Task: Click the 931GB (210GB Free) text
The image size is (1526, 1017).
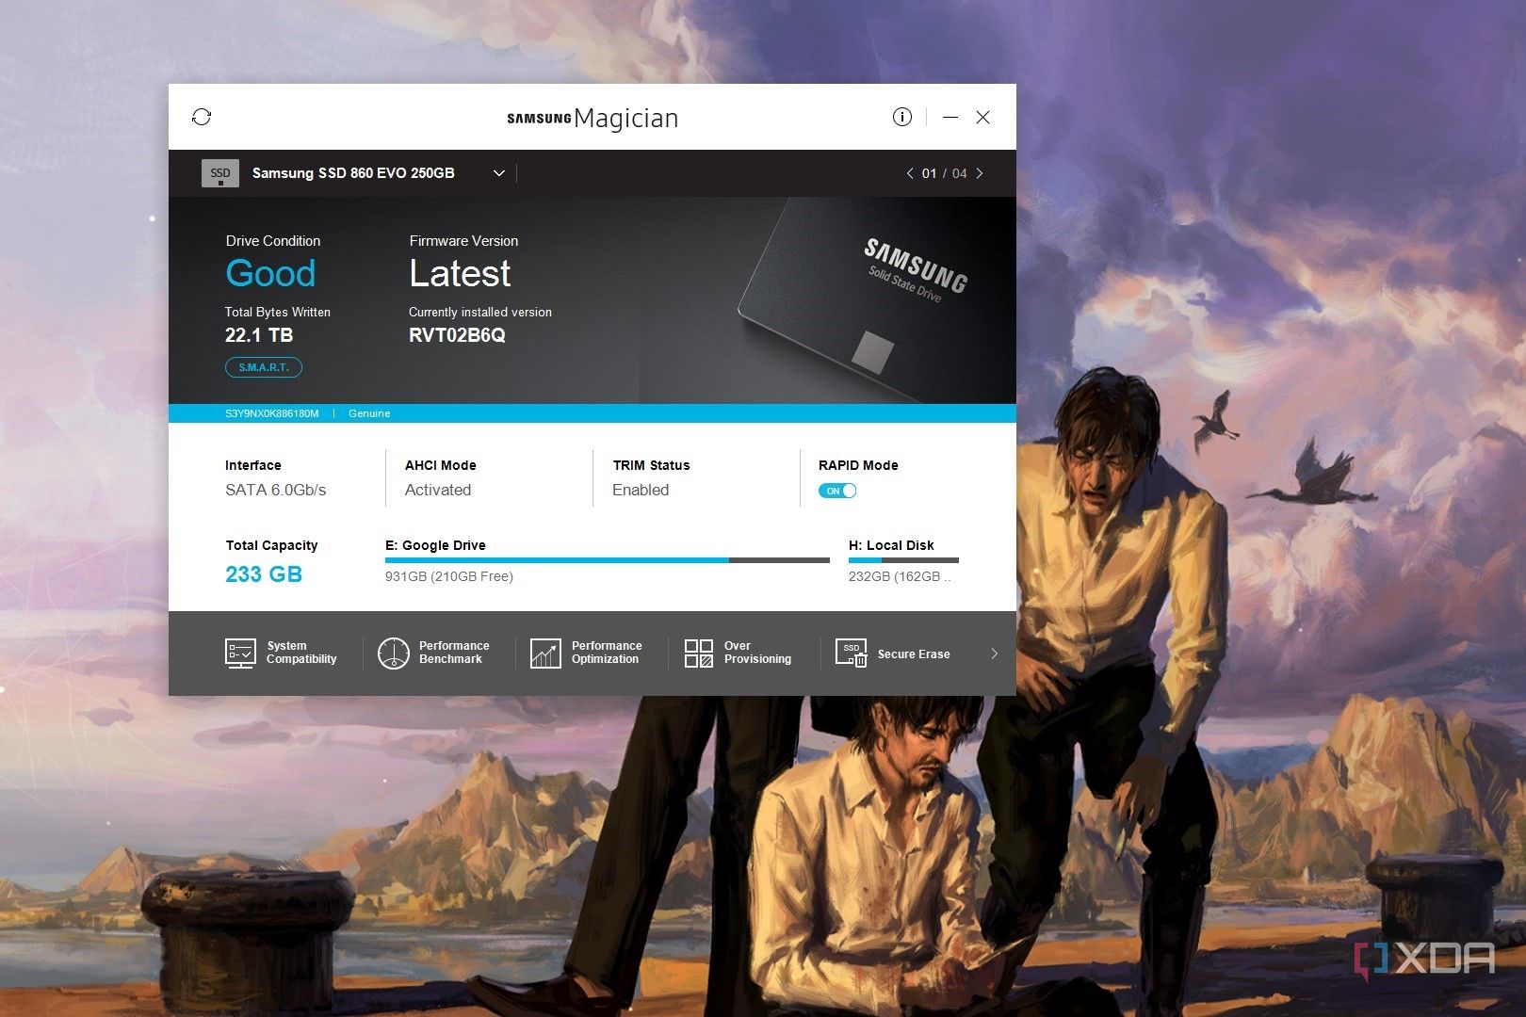Action: [449, 576]
